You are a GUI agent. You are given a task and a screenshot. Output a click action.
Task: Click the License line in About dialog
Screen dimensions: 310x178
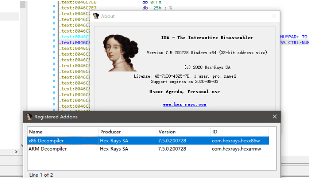coord(185,76)
